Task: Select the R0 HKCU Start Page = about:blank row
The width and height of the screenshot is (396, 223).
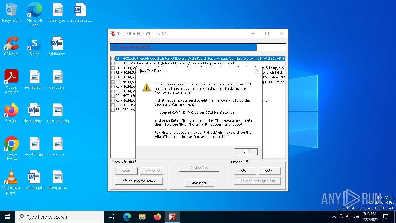Action: click(175, 63)
